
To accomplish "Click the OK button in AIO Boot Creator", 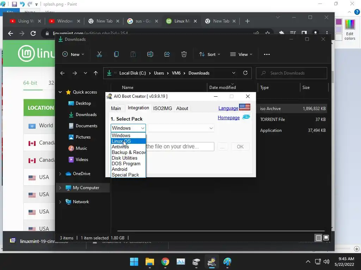I will (x=240, y=147).
